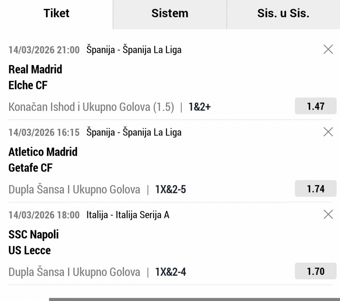The image size is (340, 301).
Task: Tap the 1.74 odds value
Action: tap(316, 189)
